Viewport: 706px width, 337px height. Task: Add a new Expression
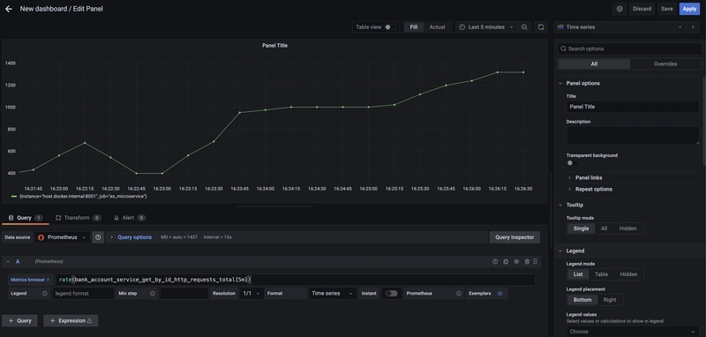pyautogui.click(x=71, y=321)
